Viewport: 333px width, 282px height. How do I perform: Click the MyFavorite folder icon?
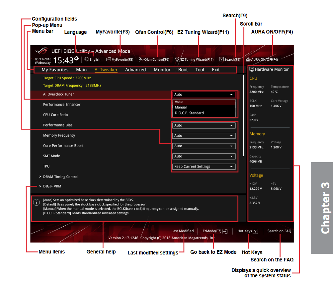[x=109, y=59]
